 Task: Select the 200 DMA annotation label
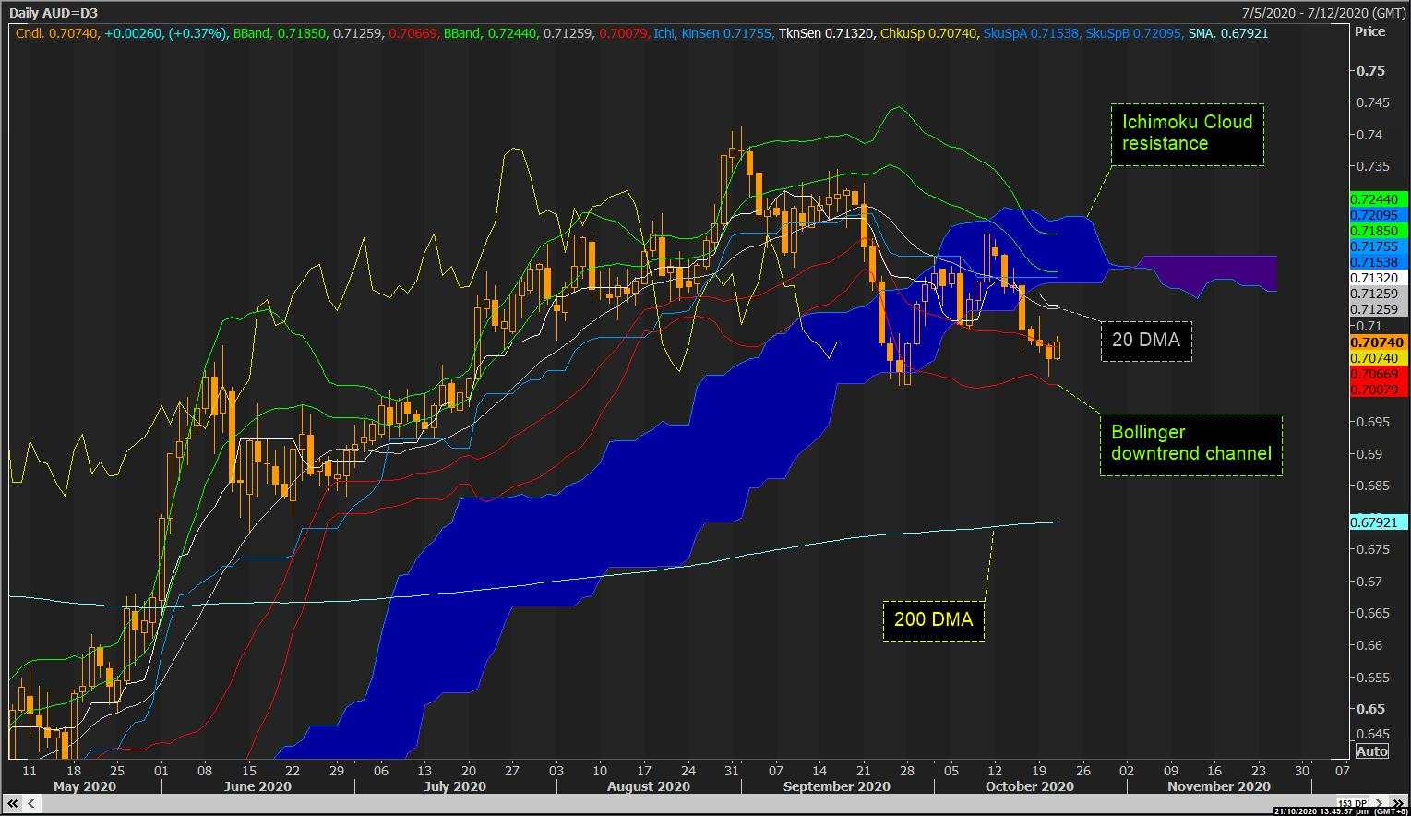[x=933, y=620]
